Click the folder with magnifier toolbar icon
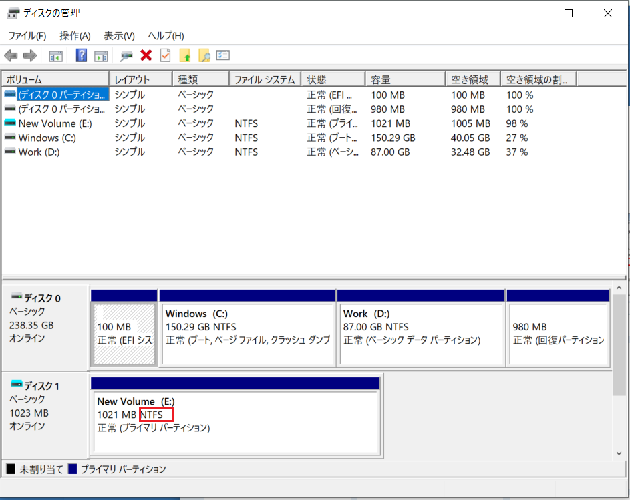Image resolution: width=630 pixels, height=500 pixels. point(204,56)
